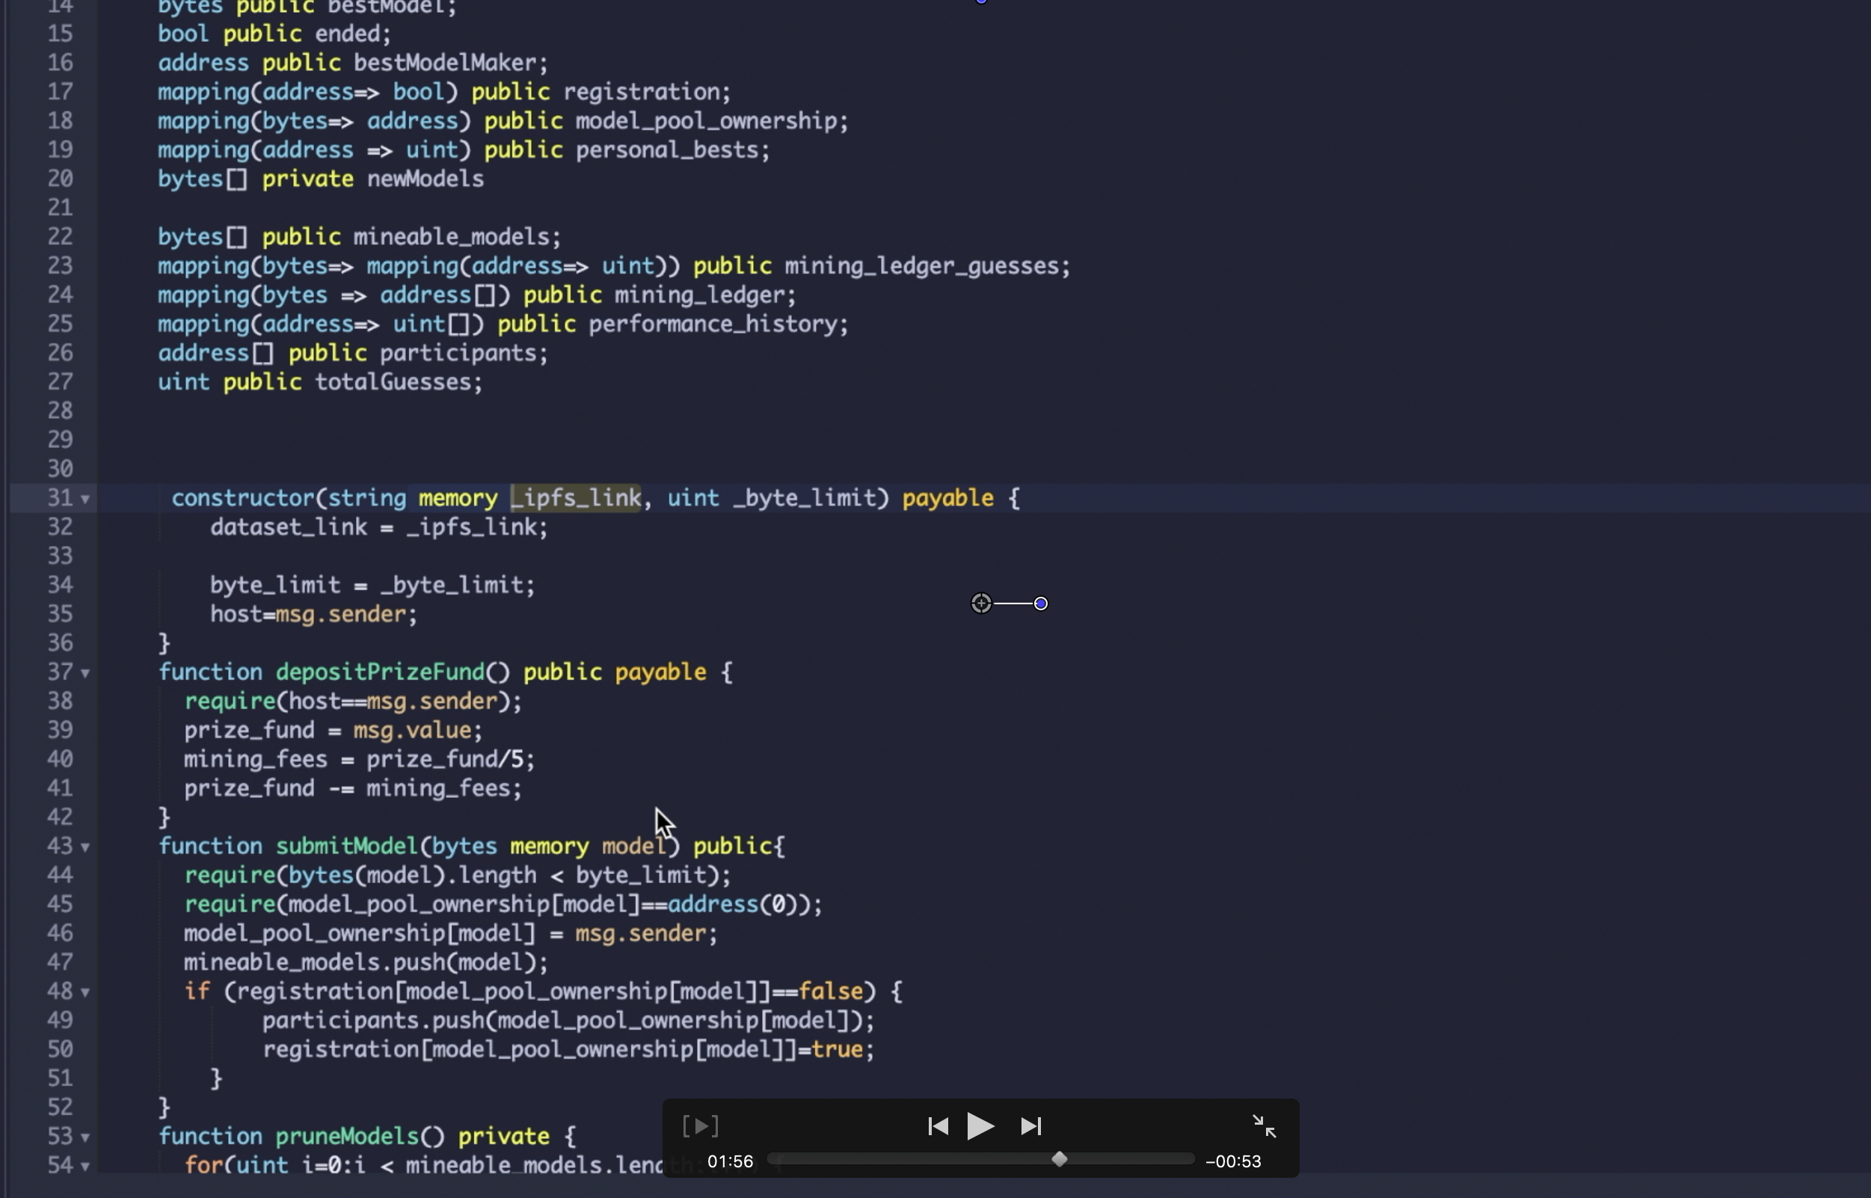Image resolution: width=1871 pixels, height=1198 pixels.
Task: Collapse the constructor block at line 31
Action: pyautogui.click(x=85, y=499)
